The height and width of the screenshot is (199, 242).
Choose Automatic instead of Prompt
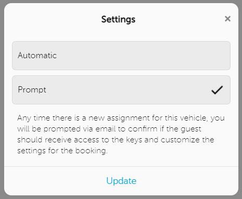click(x=121, y=56)
